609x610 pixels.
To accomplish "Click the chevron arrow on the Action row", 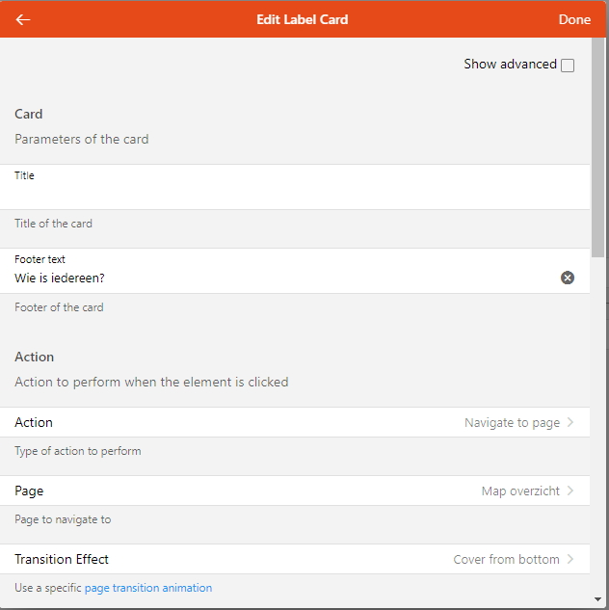I will [x=570, y=422].
